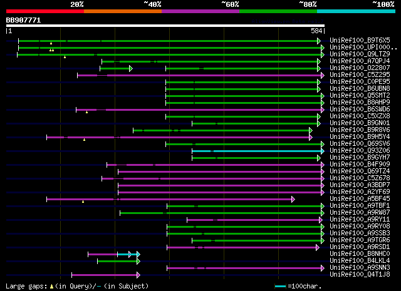The image size is (401, 291).
Task: Select hit label UniRef100_A9SNN3
Action: tap(360, 268)
